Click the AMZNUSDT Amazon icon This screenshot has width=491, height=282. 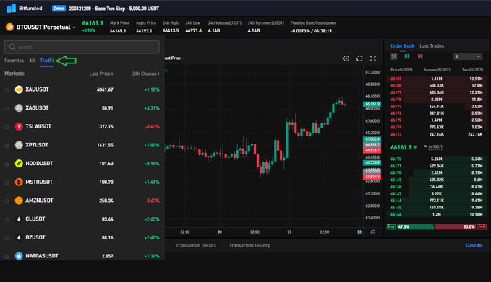pos(19,201)
